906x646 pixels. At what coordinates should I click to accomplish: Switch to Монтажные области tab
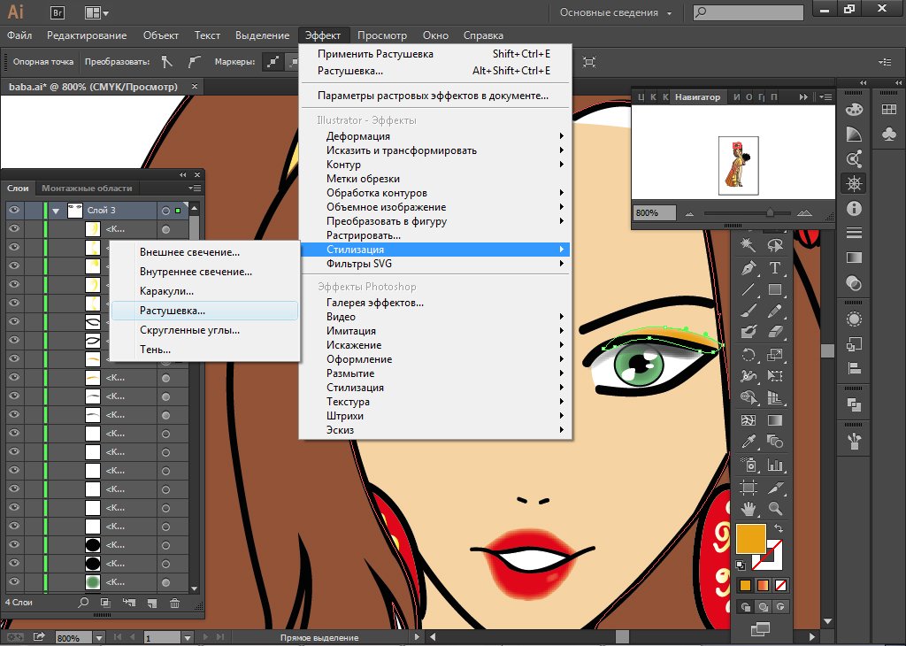(x=87, y=188)
